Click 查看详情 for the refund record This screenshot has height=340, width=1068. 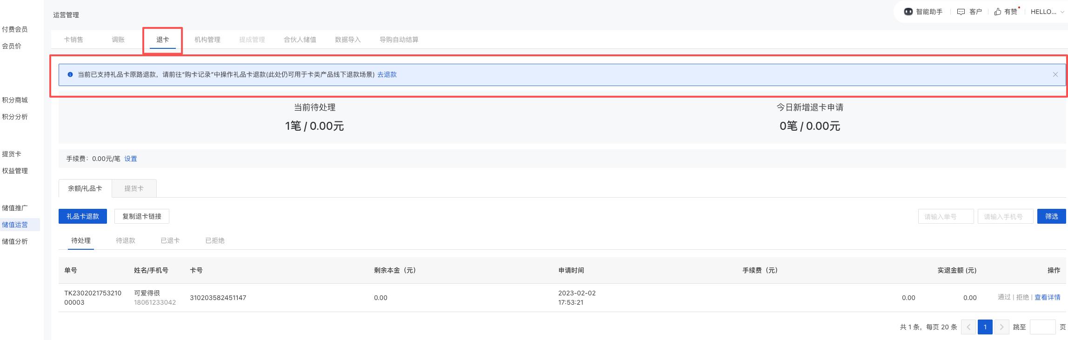(x=1047, y=298)
